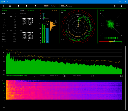Viewport: 128px width, 111px height.
Task: Click the microscope analysis icon
Action: pos(35,6)
